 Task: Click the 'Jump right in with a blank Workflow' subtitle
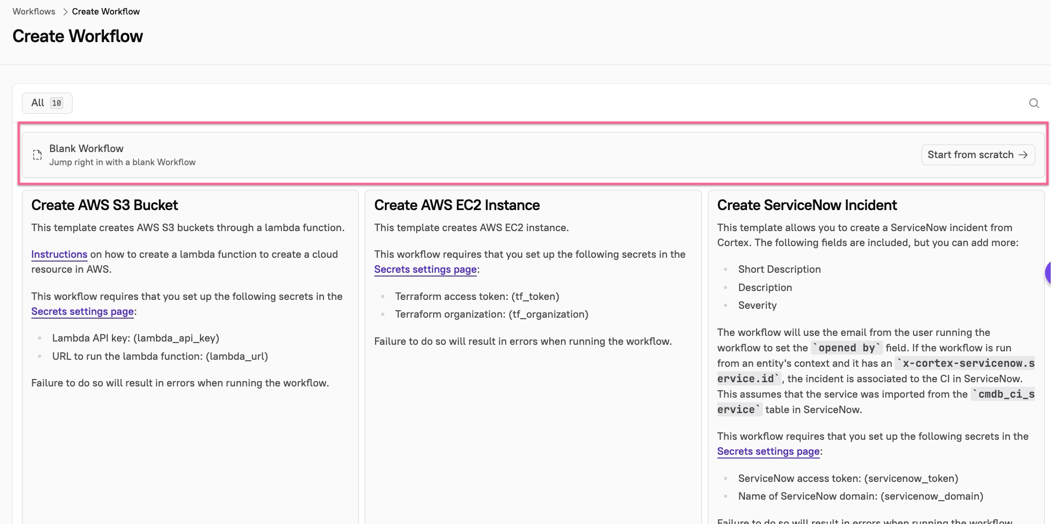click(x=122, y=162)
